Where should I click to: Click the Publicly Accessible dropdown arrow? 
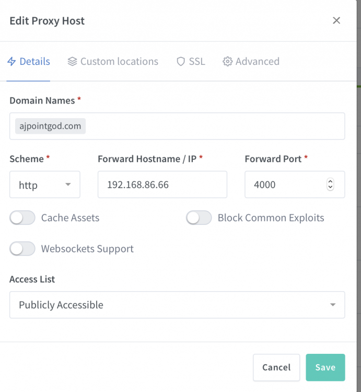point(332,305)
